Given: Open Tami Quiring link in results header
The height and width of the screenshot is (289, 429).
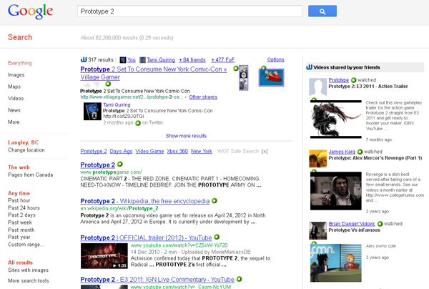Looking at the screenshot, I should point(161,59).
